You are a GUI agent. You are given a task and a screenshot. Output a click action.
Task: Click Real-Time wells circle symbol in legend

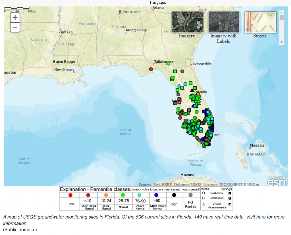[204, 193]
